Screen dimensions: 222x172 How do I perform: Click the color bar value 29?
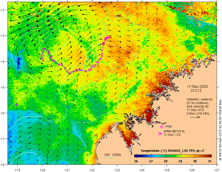click(180, 161)
